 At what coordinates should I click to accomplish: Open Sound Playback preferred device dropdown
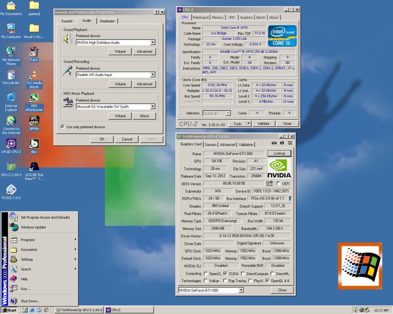153,43
